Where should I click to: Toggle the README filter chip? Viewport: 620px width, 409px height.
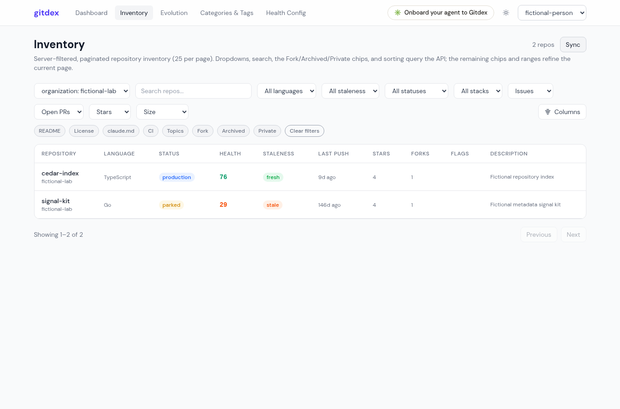[50, 131]
